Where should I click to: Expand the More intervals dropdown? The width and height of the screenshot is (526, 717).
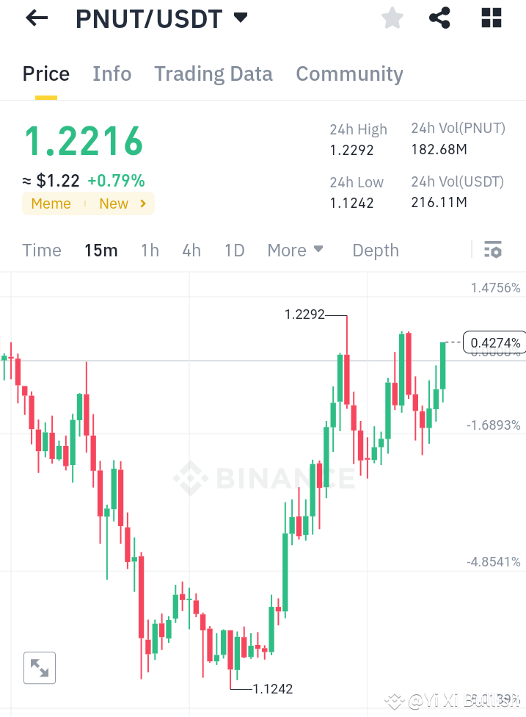pyautogui.click(x=295, y=251)
